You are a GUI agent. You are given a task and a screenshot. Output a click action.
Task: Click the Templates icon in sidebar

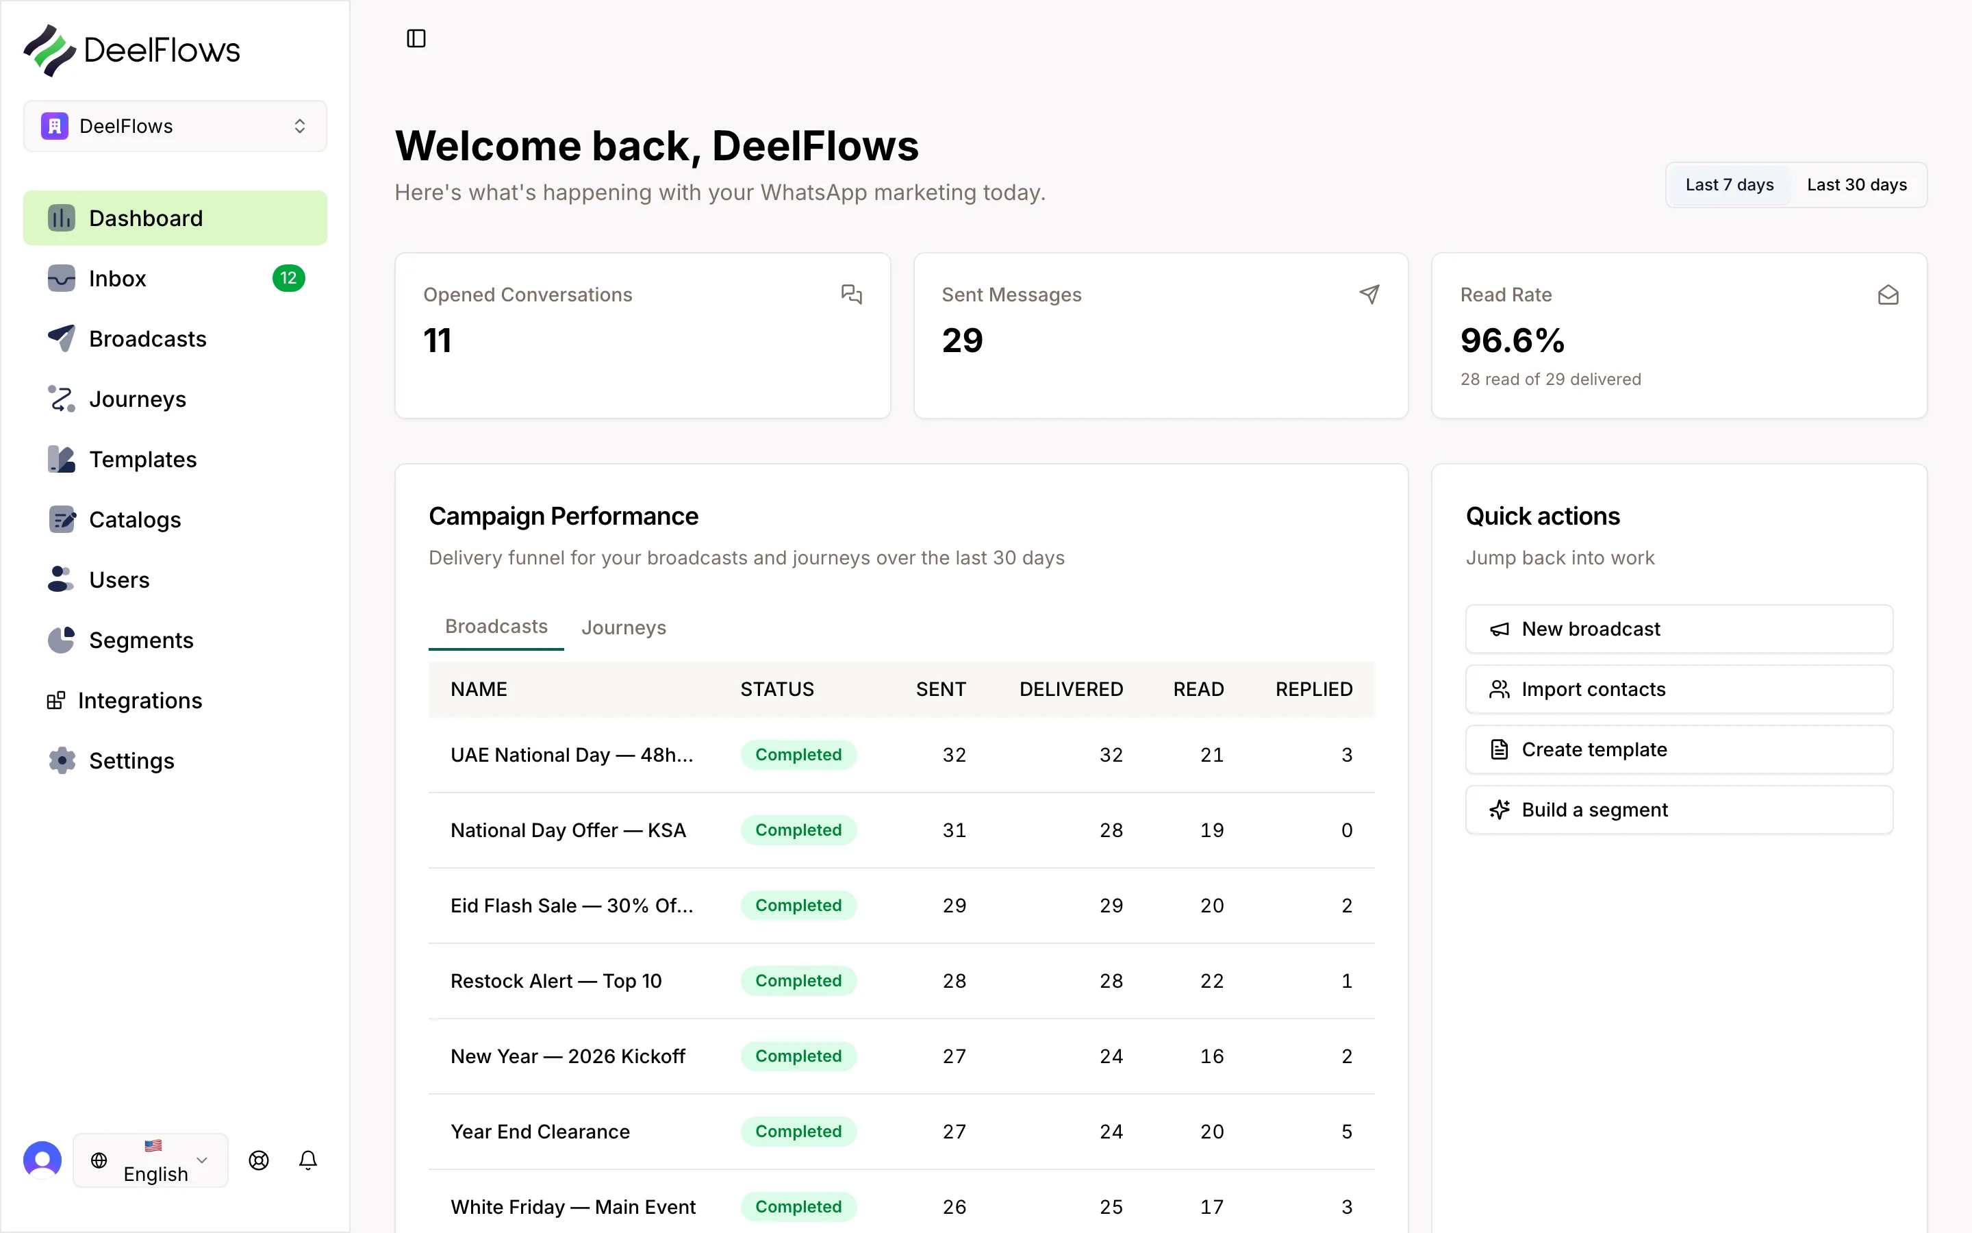[61, 459]
